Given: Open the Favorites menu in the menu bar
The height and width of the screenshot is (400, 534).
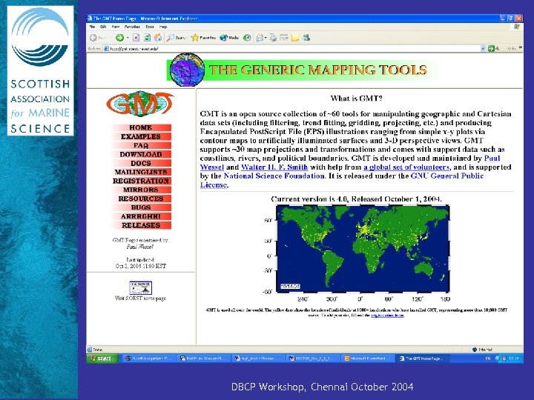Looking at the screenshot, I should click(x=132, y=27).
